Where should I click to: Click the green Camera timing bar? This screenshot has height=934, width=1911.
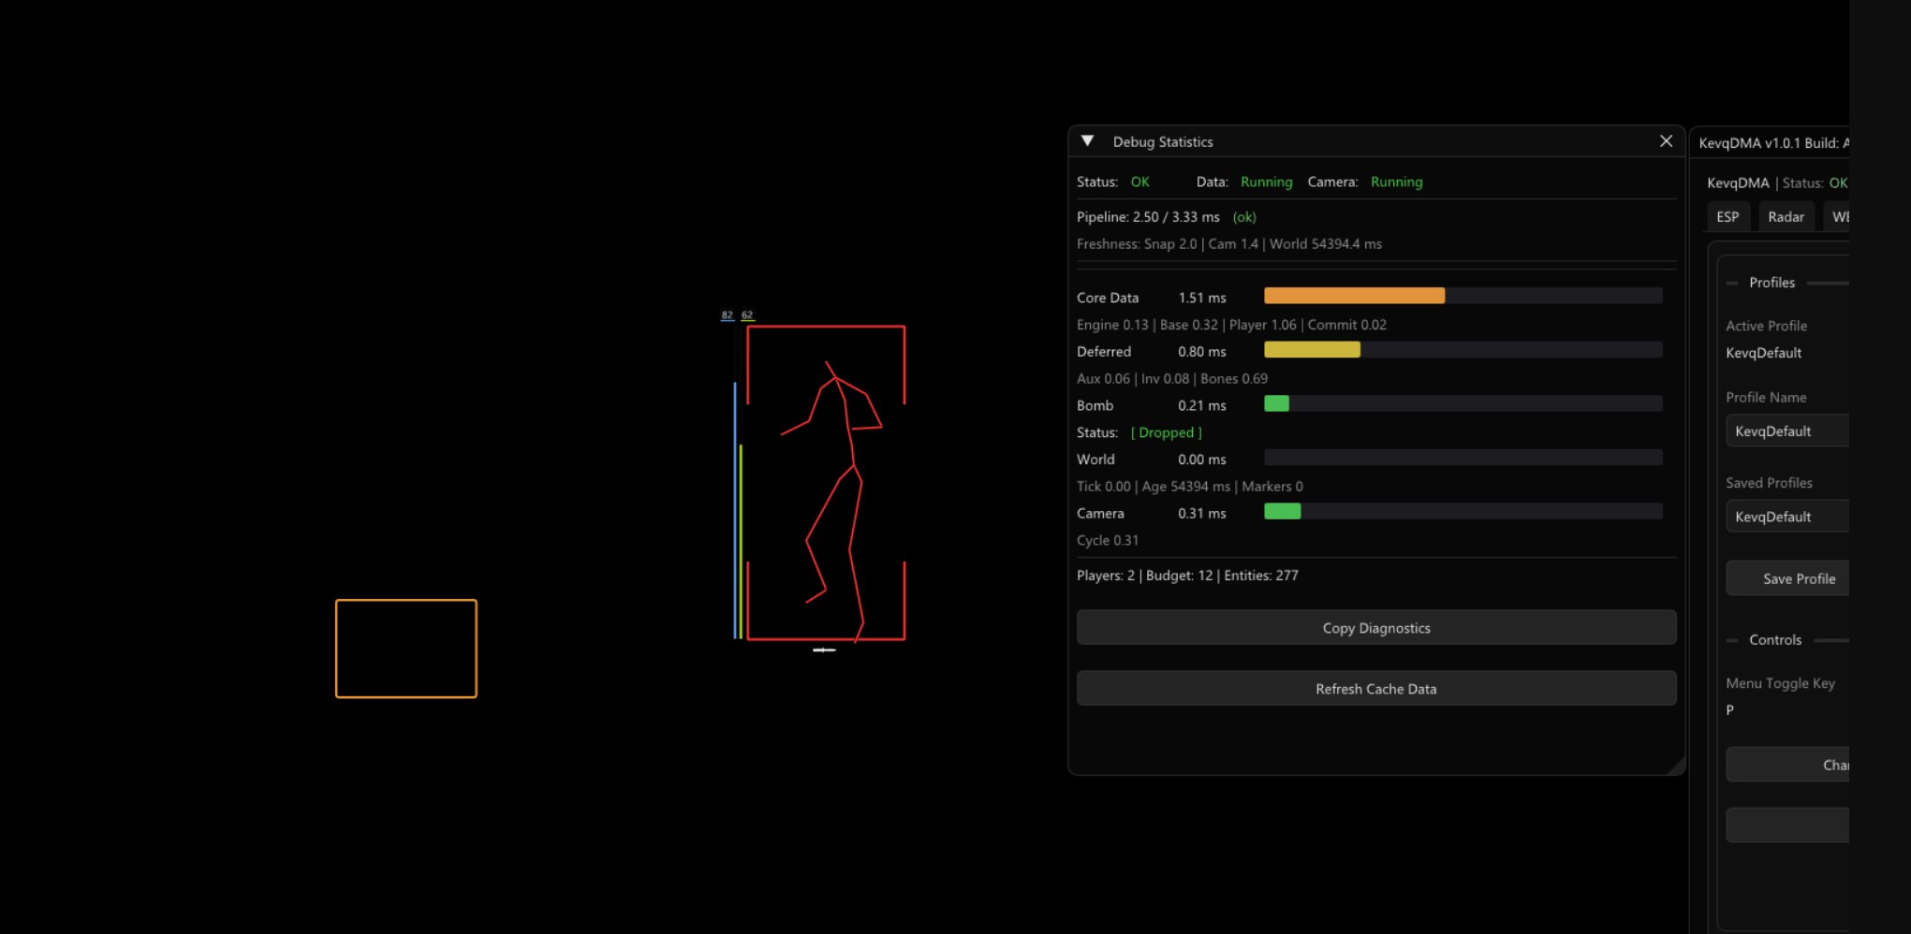(x=1282, y=512)
